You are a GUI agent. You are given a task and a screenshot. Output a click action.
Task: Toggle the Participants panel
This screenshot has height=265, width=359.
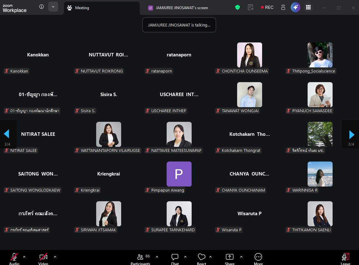point(140,259)
